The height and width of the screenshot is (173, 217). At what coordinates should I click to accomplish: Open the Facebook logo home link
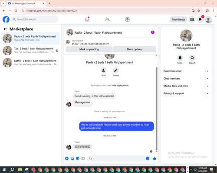[x=6, y=19]
